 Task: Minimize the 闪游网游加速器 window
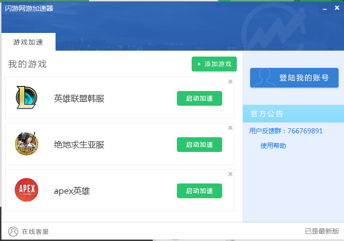[x=324, y=8]
